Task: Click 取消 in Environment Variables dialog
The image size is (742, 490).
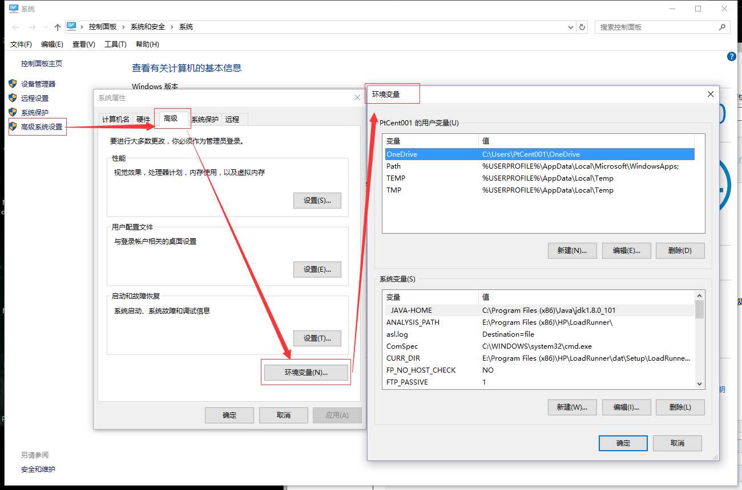Action: tap(678, 443)
